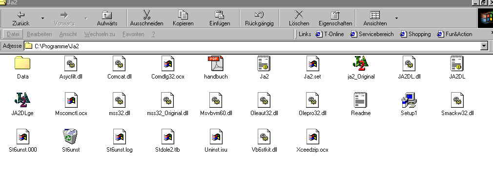Screen dimensions: 493x177
Task: Click the address field showing C:\Programme\Ja2
Action: 252,46
